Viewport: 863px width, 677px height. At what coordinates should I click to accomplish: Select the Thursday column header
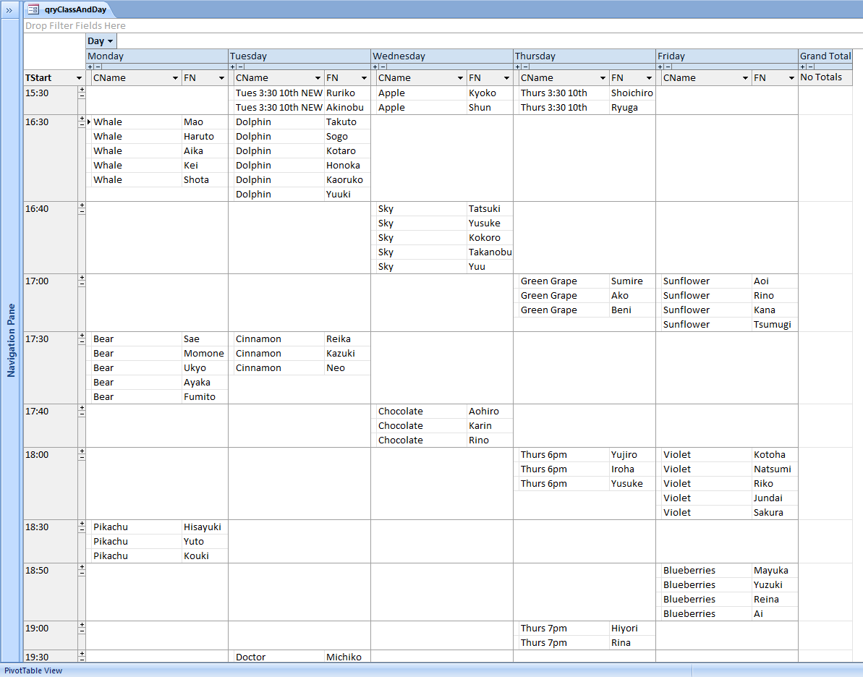pos(584,56)
